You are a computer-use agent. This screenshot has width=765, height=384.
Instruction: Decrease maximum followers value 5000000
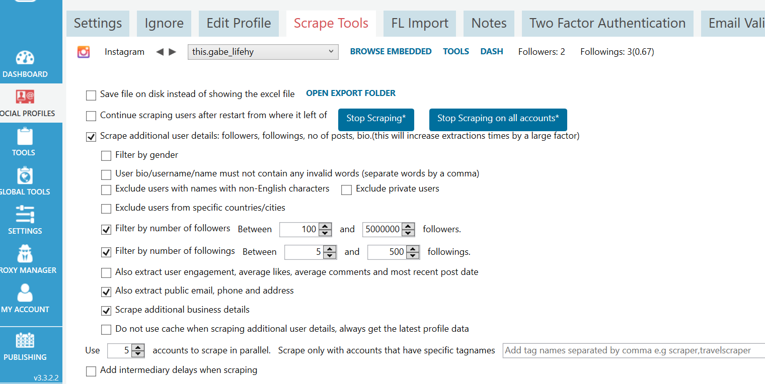tap(409, 233)
